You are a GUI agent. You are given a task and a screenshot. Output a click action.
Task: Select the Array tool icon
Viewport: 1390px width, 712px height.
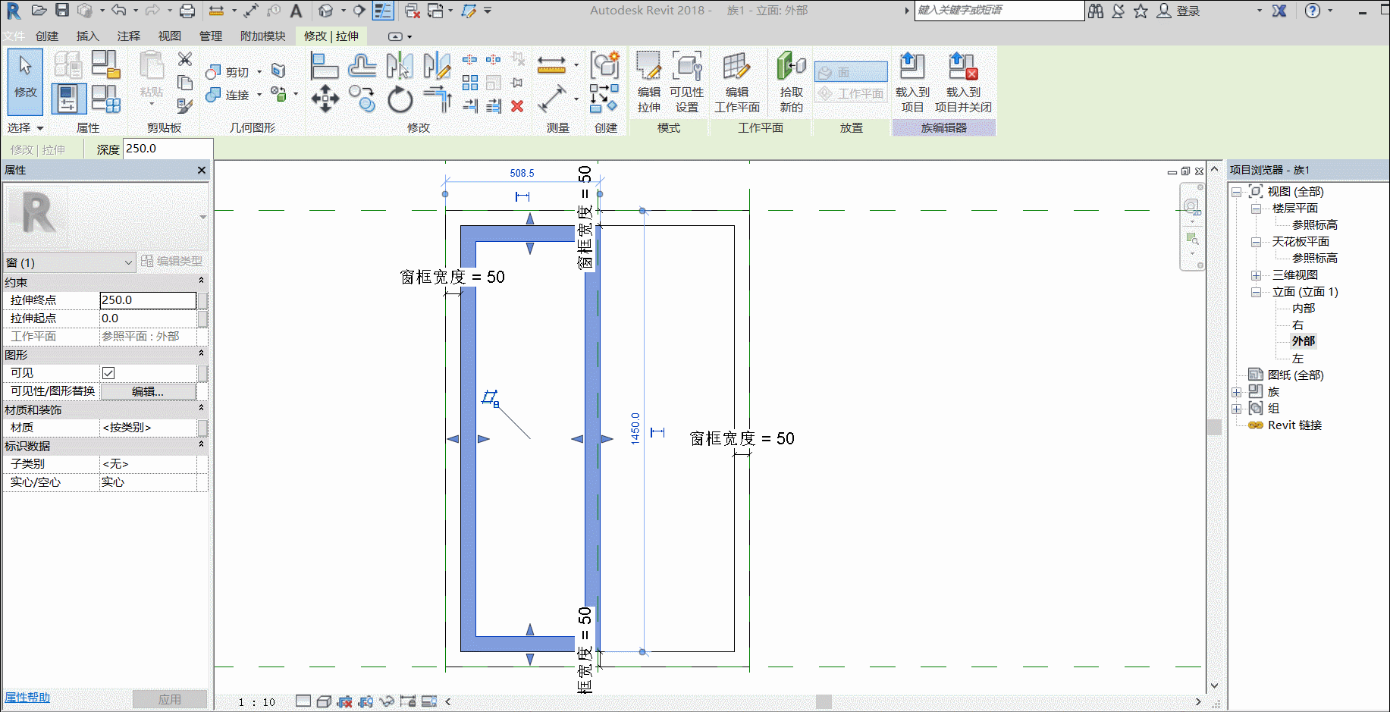(x=470, y=83)
